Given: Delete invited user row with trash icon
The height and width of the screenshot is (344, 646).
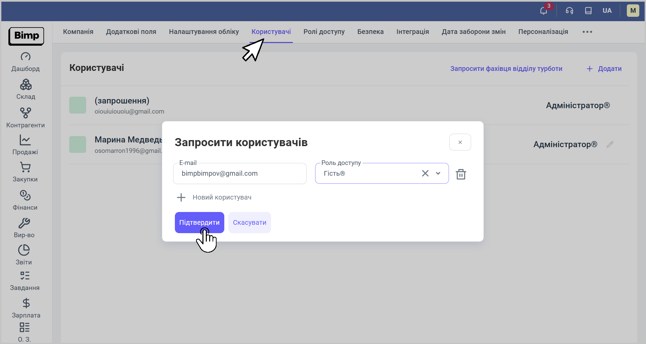Looking at the screenshot, I should tap(461, 174).
